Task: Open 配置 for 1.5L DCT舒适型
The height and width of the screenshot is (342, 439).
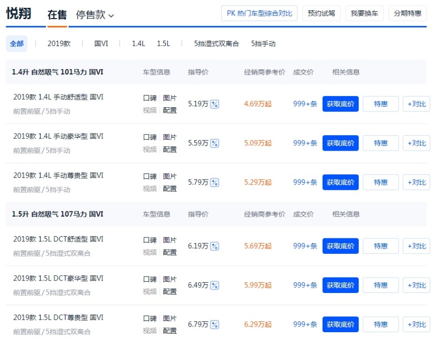Action: (170, 253)
